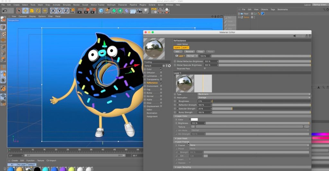
Task: Click the Light object icon
Action: point(146,11)
